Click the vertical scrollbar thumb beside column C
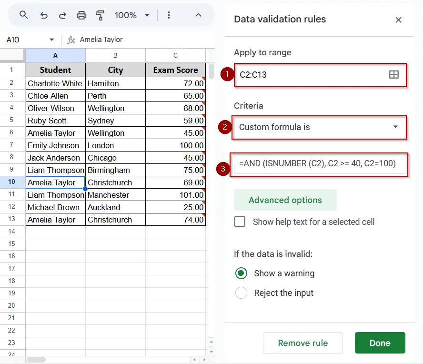 [x=211, y=71]
